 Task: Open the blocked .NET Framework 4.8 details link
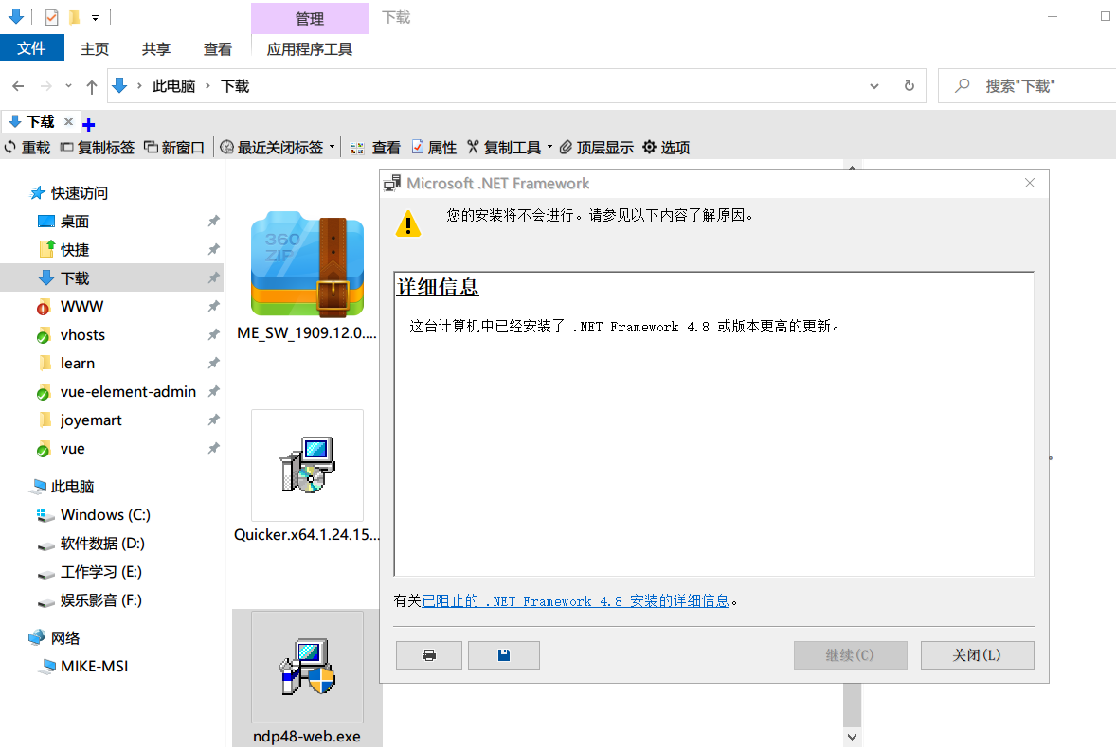pos(576,600)
